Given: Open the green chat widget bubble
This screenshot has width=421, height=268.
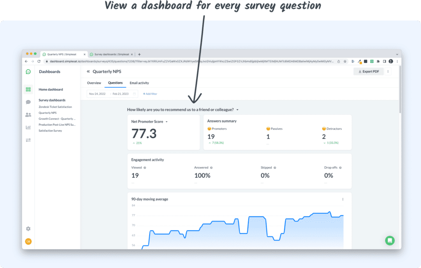Looking at the screenshot, I should coord(390,240).
